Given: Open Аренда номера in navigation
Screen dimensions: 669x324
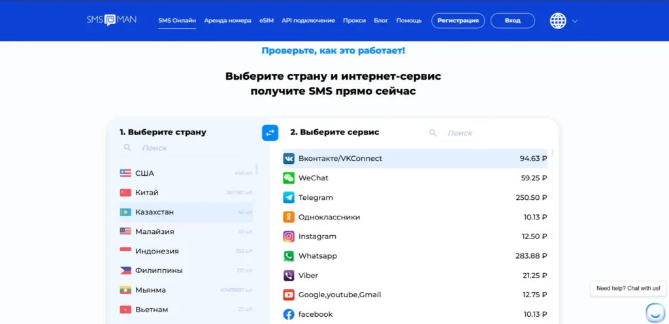Looking at the screenshot, I should 227,20.
